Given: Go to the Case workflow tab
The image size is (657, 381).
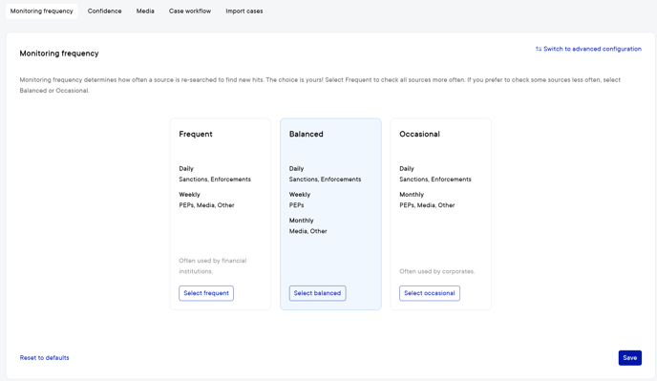Looking at the screenshot, I should point(190,11).
